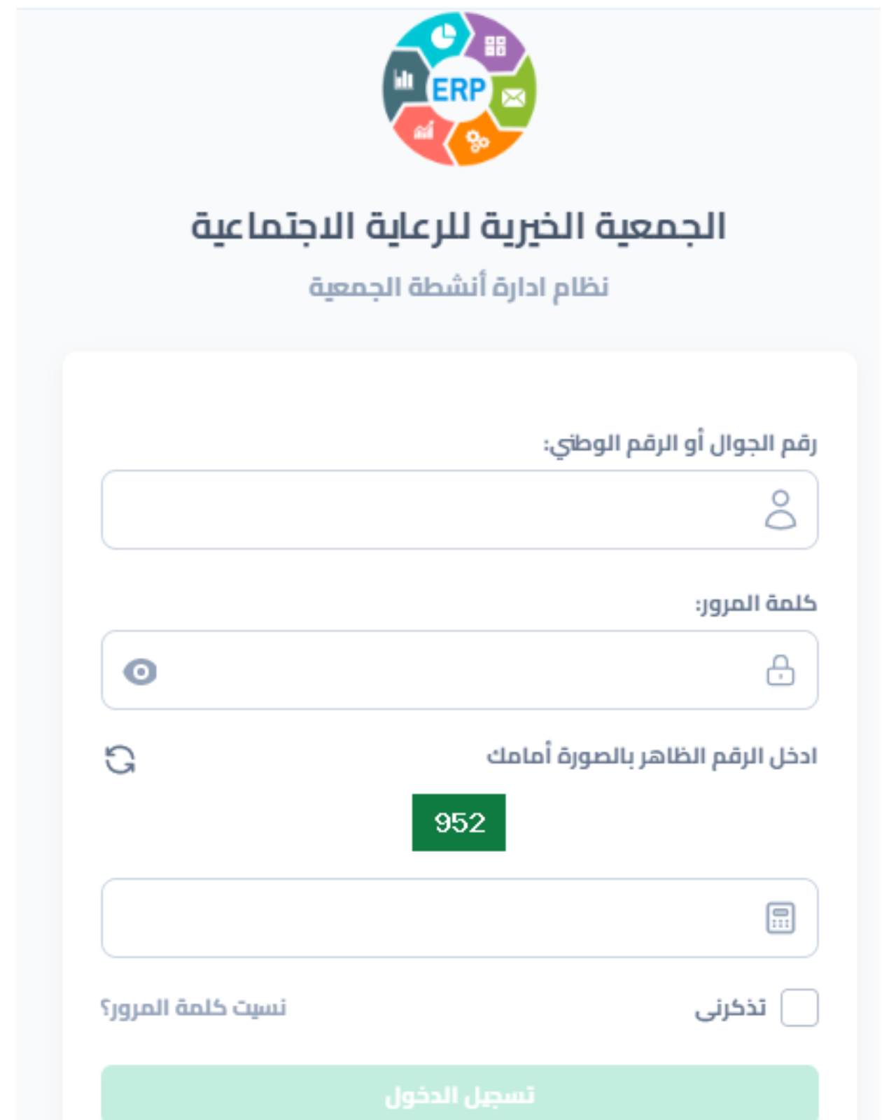Refresh the captcha with the reload icon

[120, 759]
